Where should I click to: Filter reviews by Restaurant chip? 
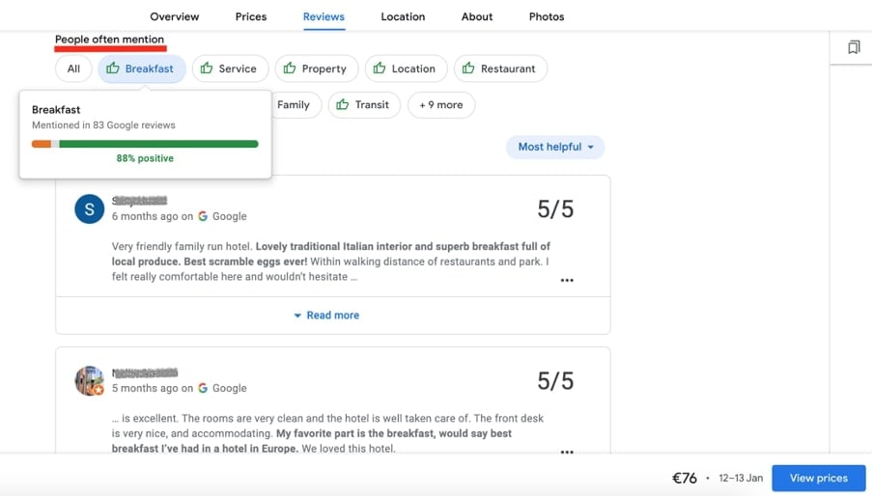(500, 69)
